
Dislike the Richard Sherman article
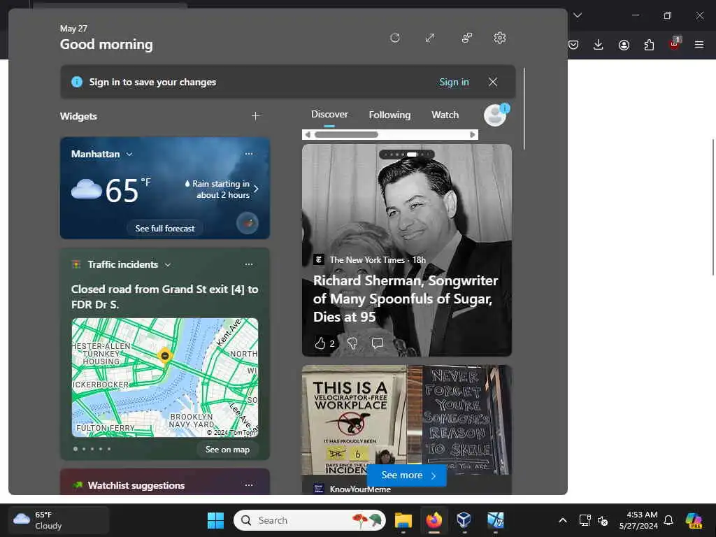click(352, 343)
